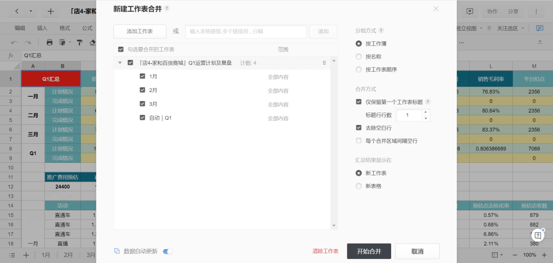Click the toolbar overflow ellipsis

coord(461,42)
